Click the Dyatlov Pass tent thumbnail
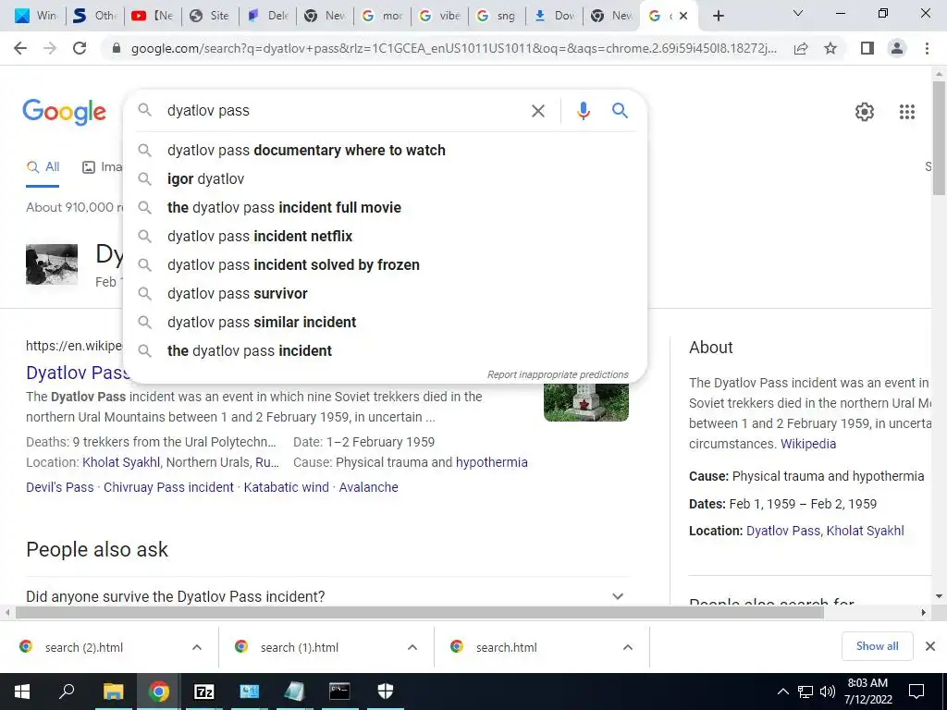Image resolution: width=947 pixels, height=710 pixels. [52, 263]
